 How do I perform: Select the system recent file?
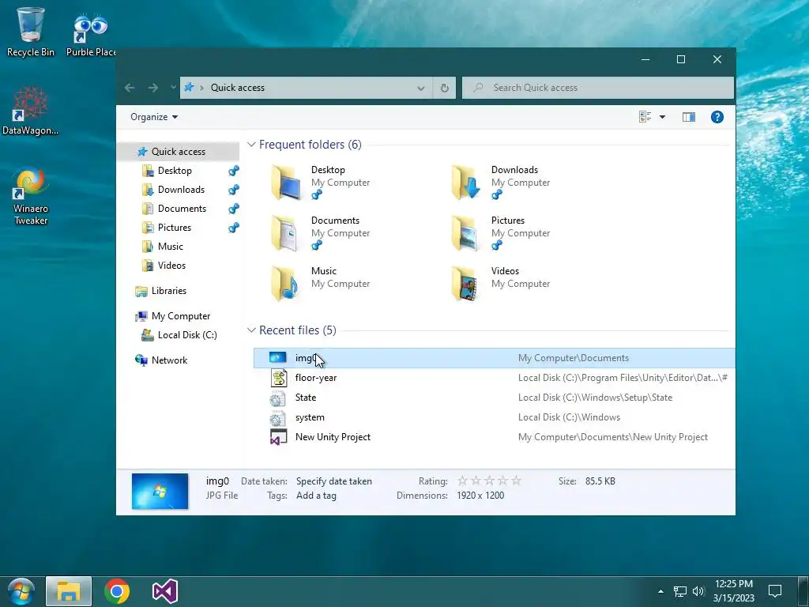494,417
